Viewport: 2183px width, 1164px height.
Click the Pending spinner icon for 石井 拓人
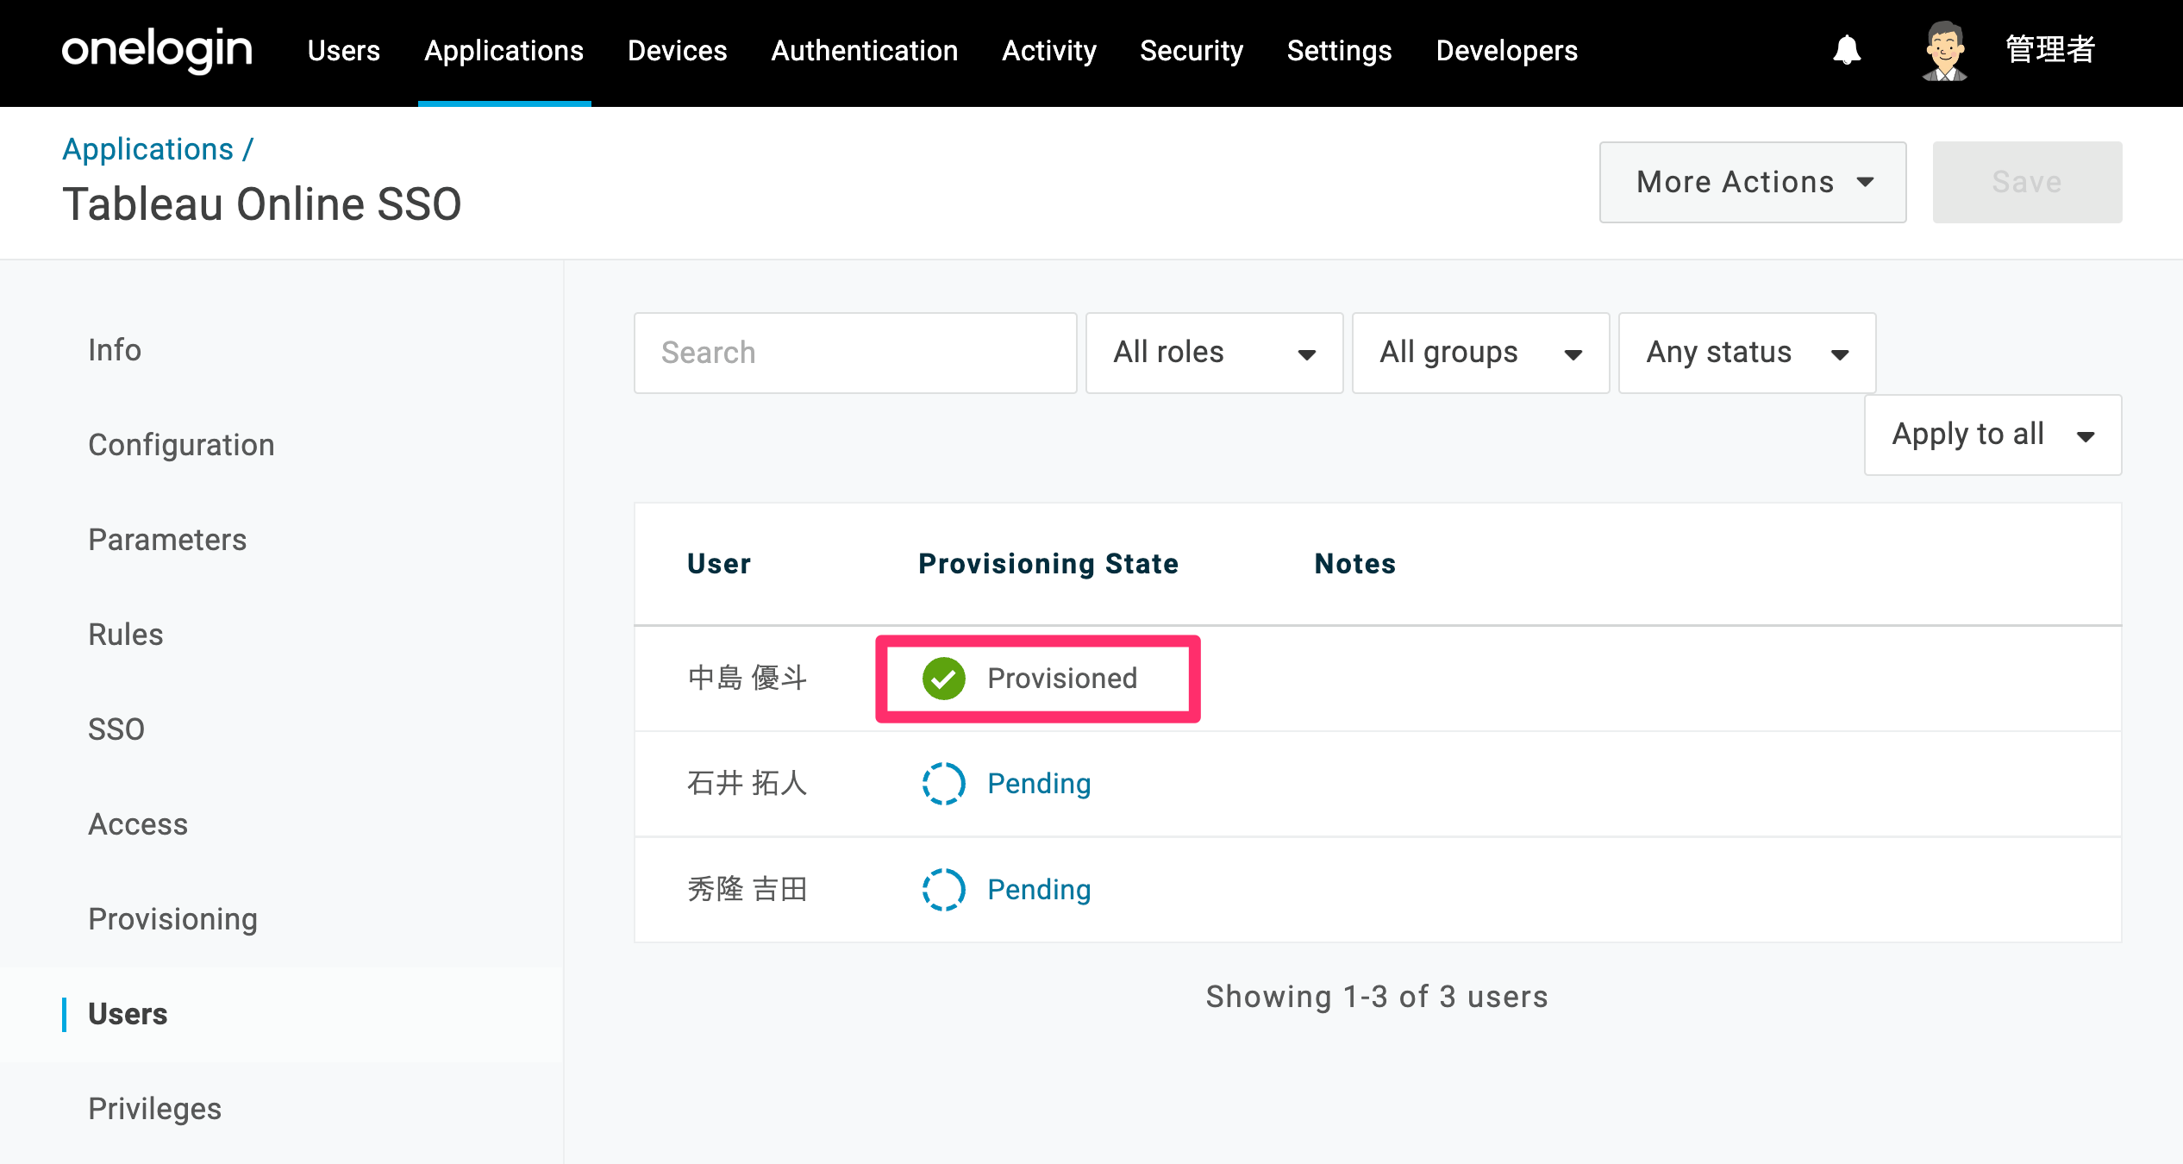coord(943,784)
